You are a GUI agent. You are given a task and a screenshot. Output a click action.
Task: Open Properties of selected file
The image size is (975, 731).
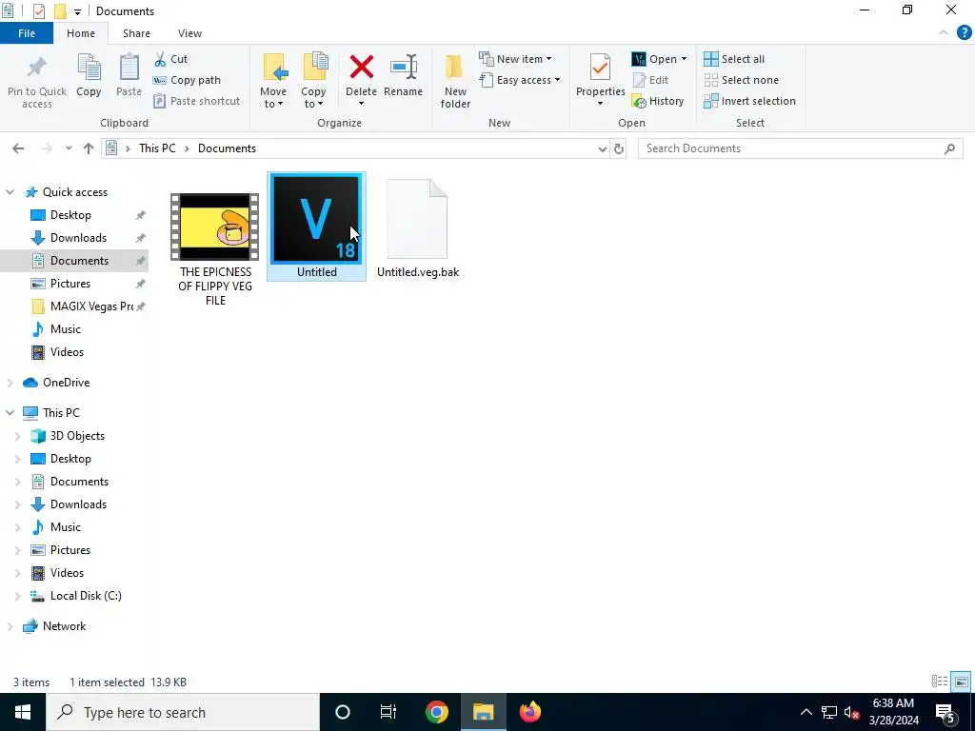click(x=600, y=68)
